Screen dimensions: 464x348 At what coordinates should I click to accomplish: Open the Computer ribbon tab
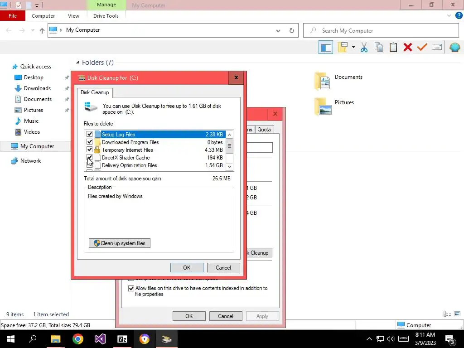[43, 16]
